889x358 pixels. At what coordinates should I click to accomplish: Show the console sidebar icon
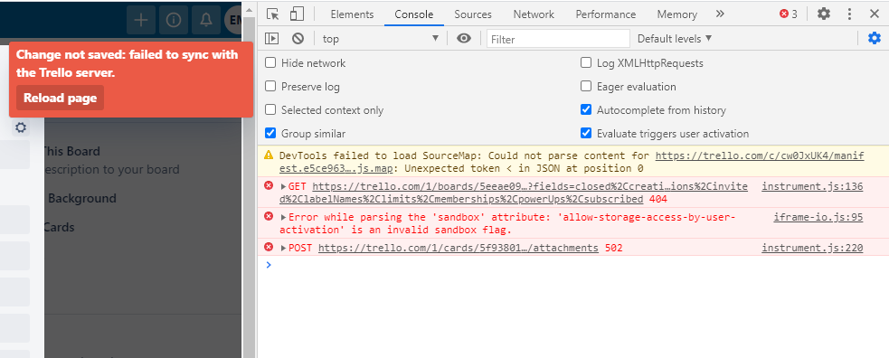272,39
